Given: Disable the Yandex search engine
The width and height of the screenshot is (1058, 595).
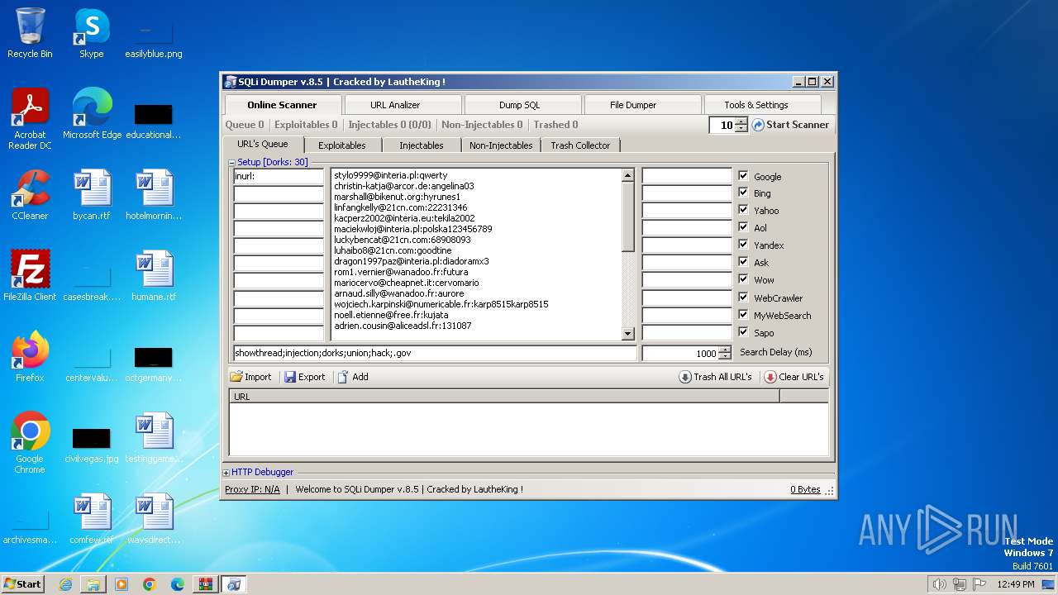Looking at the screenshot, I should point(743,245).
